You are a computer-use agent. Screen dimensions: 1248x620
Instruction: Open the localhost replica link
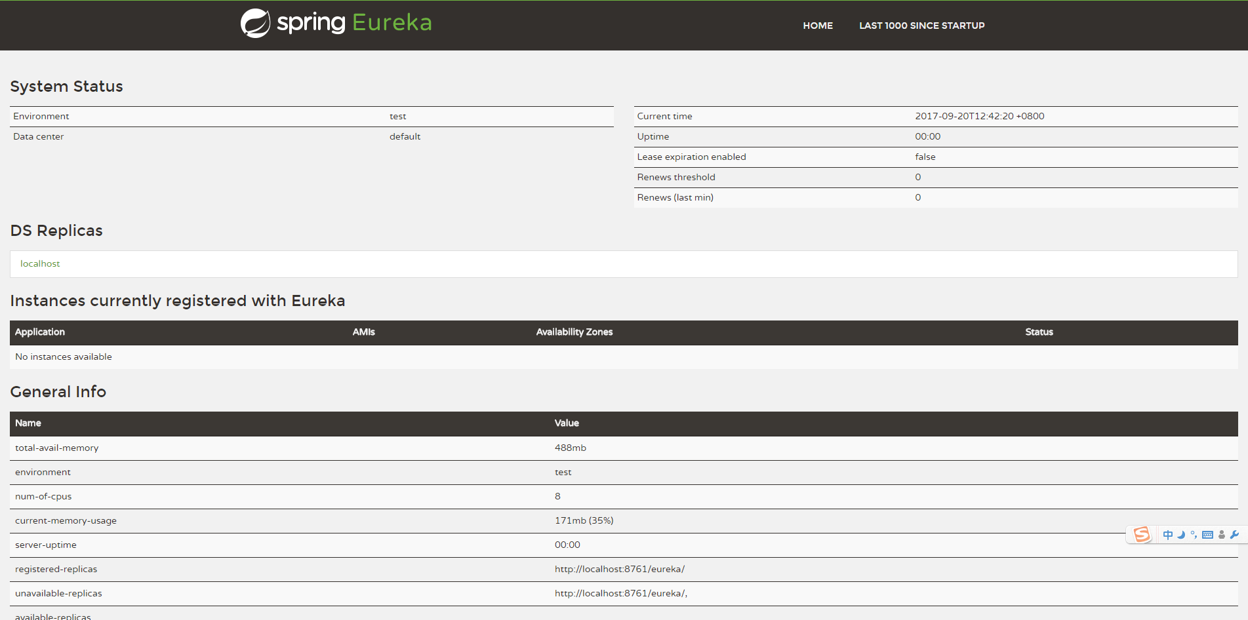point(40,263)
